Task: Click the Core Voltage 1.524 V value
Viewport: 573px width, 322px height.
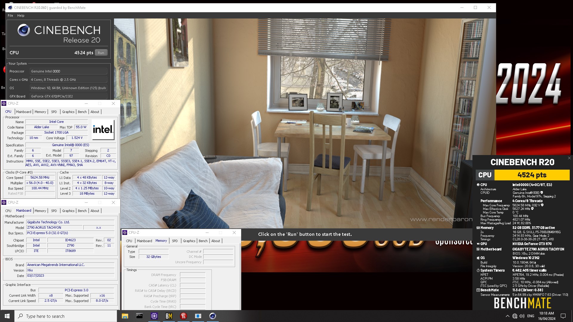Action: pyautogui.click(x=77, y=138)
